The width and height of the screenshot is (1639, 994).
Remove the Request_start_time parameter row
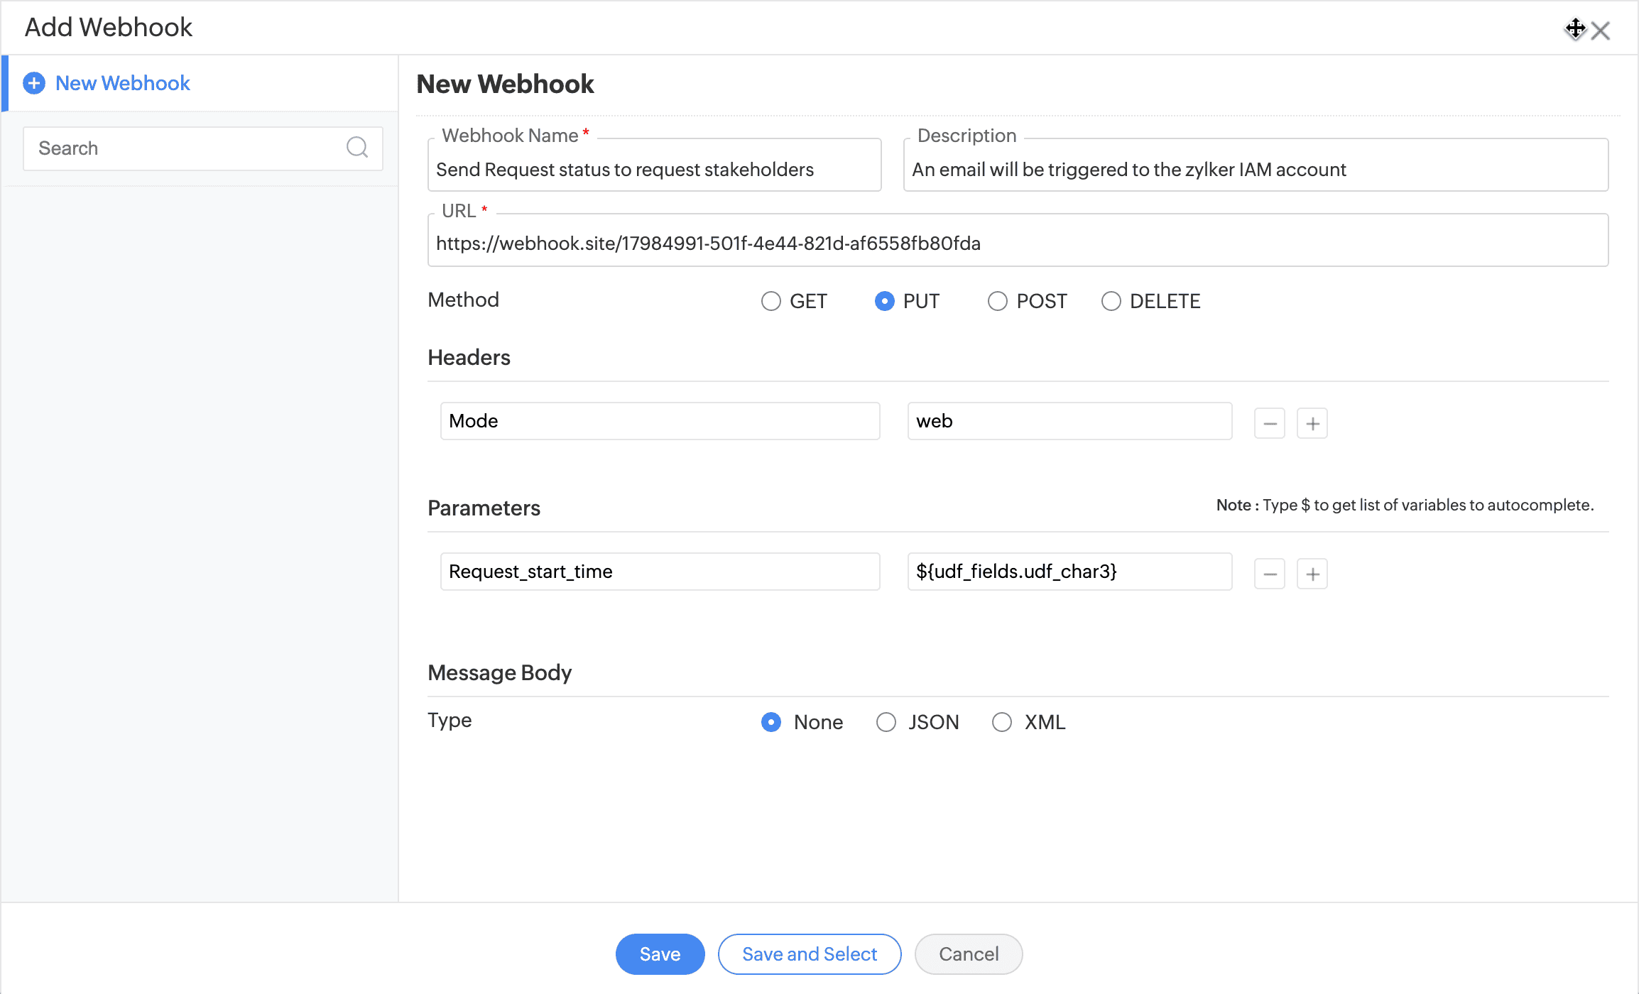[x=1269, y=574]
